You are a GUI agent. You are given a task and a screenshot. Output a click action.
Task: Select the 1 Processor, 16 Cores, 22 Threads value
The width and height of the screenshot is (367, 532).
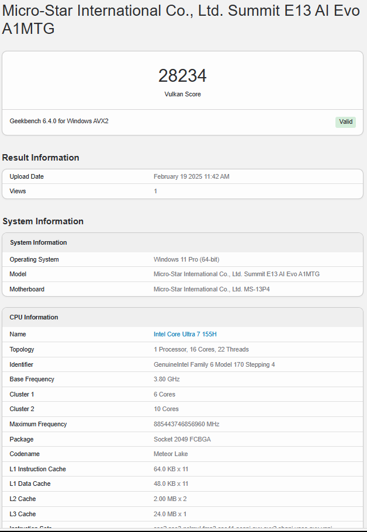[x=201, y=349]
